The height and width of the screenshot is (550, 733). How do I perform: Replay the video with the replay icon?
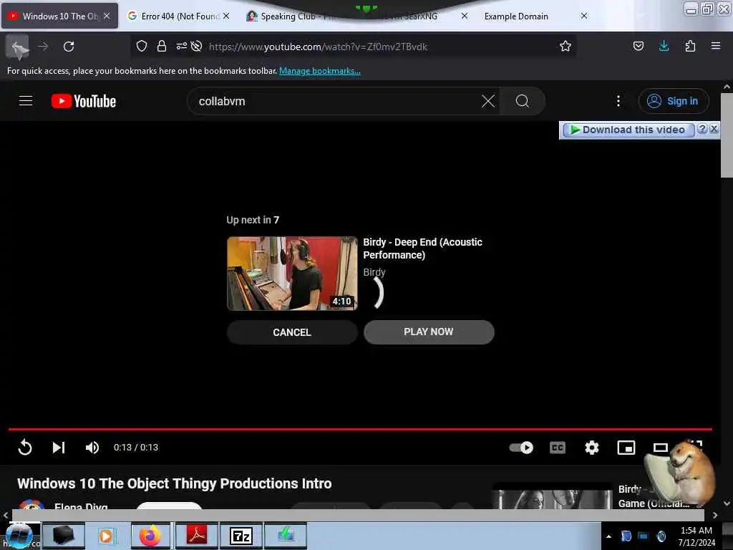[25, 448]
